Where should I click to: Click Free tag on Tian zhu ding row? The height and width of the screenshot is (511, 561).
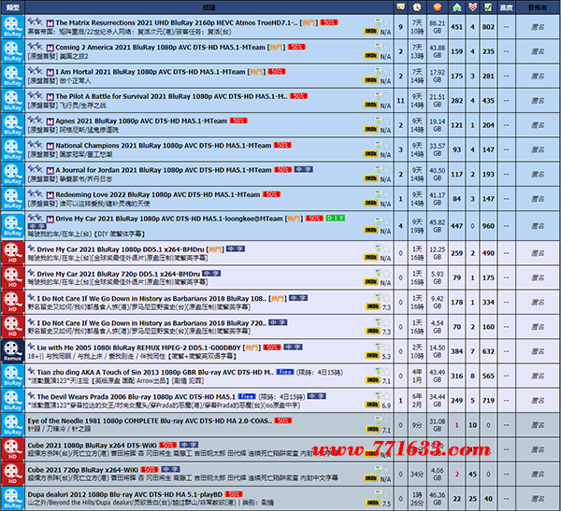click(x=285, y=372)
